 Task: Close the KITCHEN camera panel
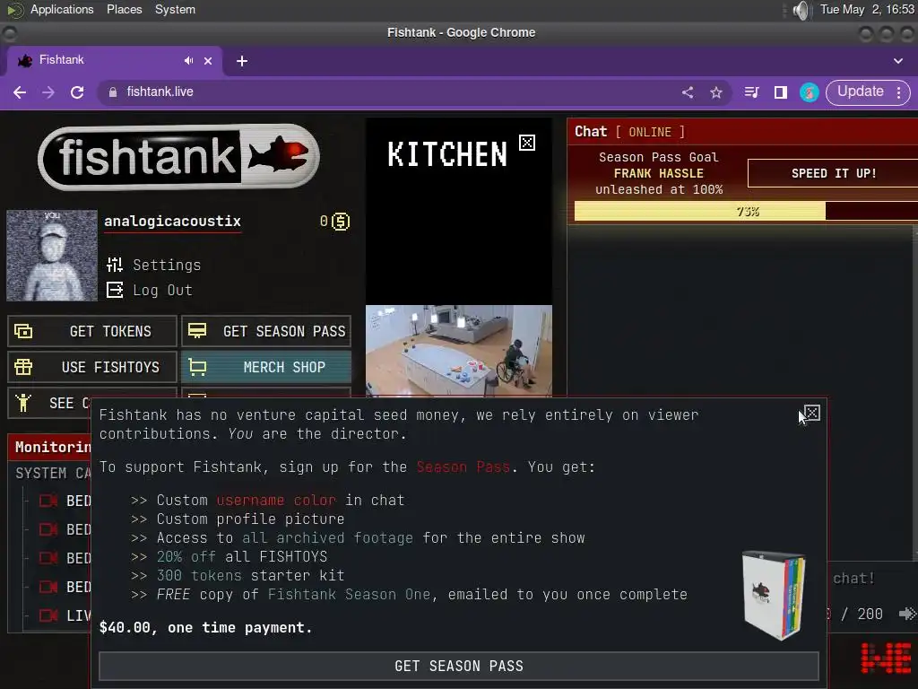pyautogui.click(x=527, y=143)
